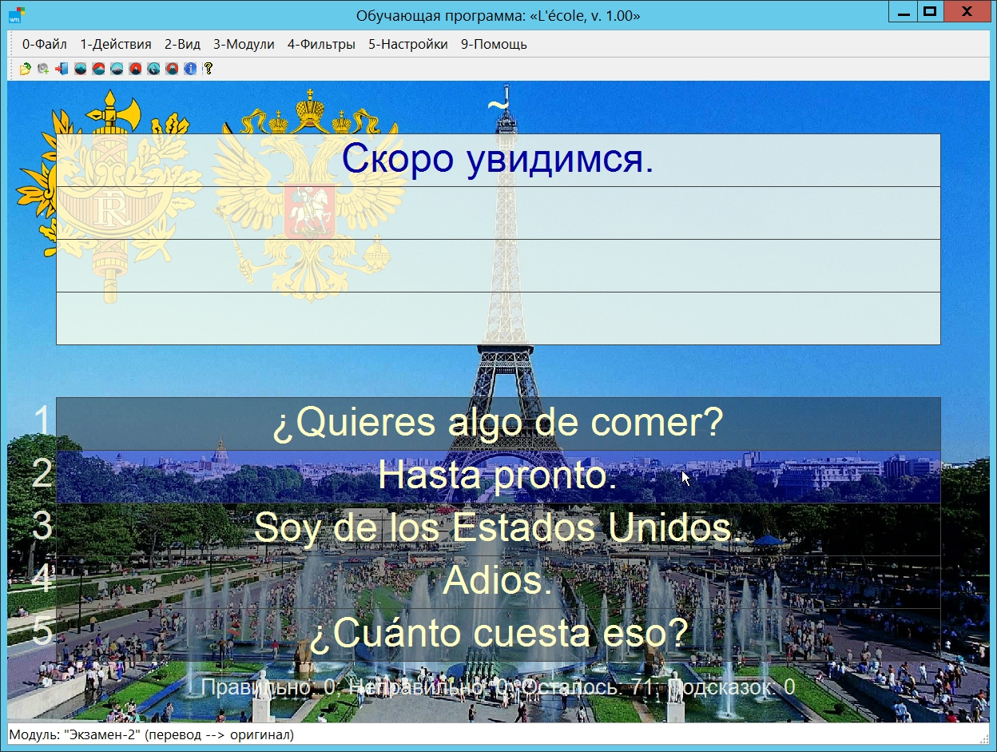The width and height of the screenshot is (997, 752).
Task: Select the answer "Hasta pronto."
Action: [498, 476]
